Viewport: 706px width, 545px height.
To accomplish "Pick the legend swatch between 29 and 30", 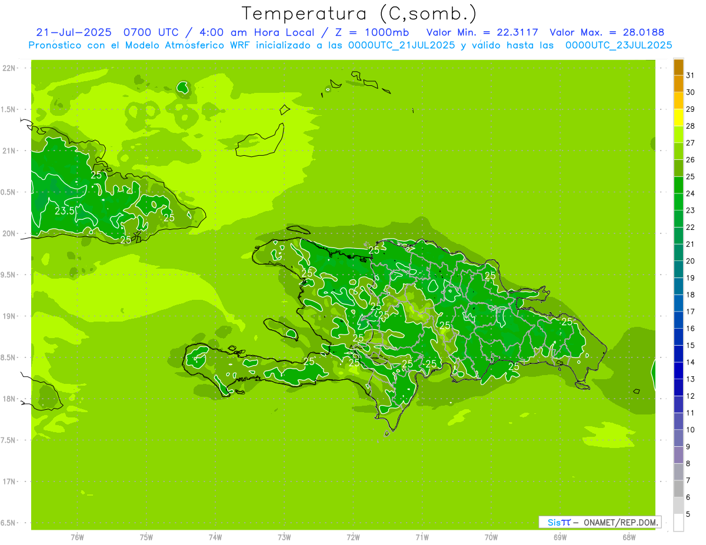I will coord(678,101).
